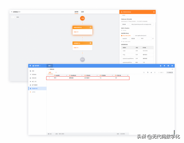This screenshot has width=184, height=143.
Task: Open the POST request method dropdown
Action: [x=137, y=15]
